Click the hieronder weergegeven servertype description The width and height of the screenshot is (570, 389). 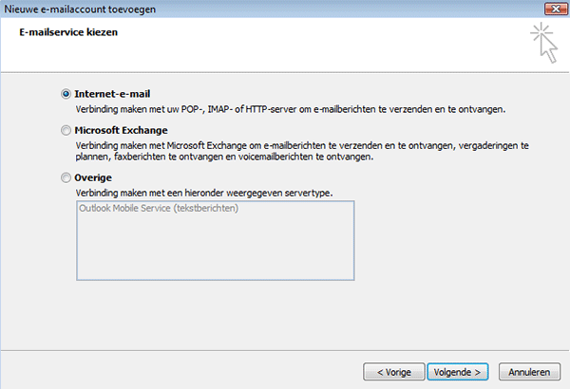203,192
